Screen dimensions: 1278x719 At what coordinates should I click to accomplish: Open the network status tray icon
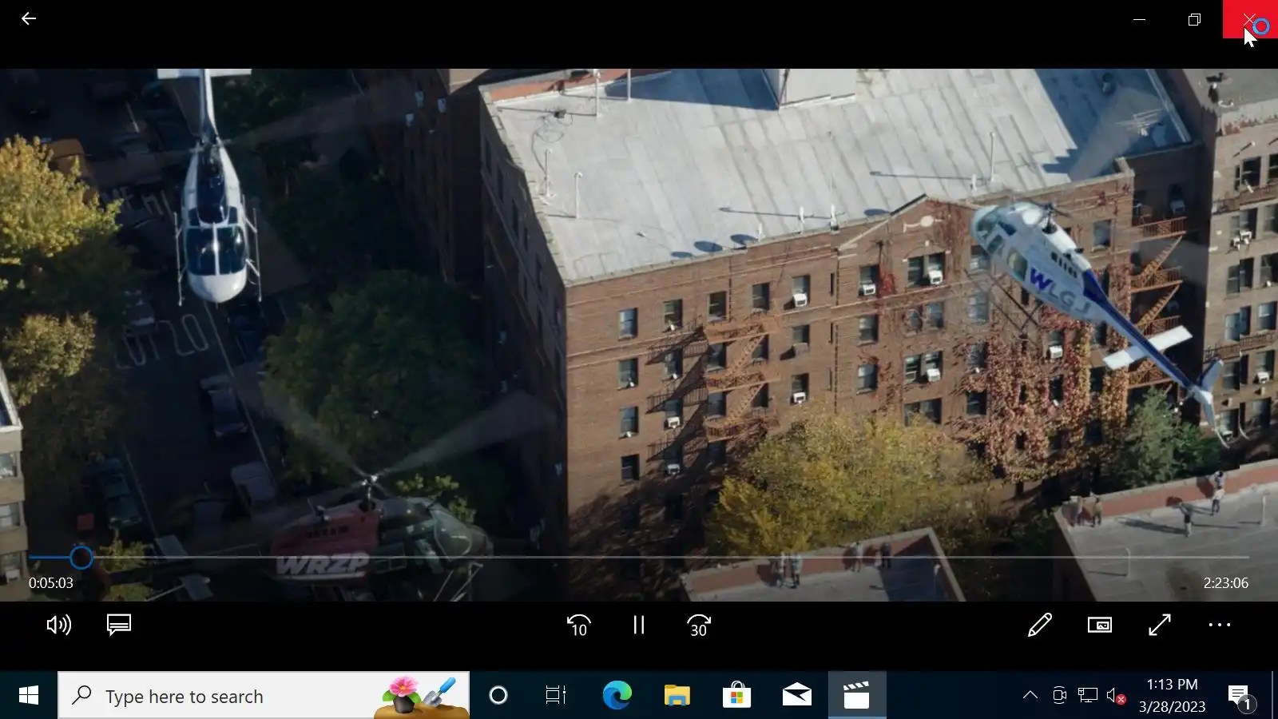[1087, 695]
